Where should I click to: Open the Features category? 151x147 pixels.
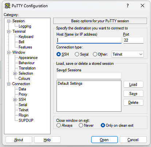click(x=25, y=47)
